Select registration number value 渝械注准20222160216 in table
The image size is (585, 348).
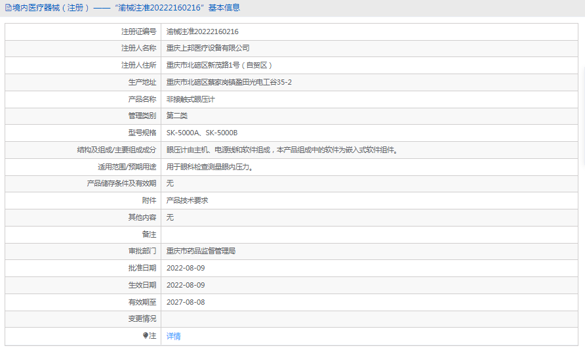click(202, 32)
